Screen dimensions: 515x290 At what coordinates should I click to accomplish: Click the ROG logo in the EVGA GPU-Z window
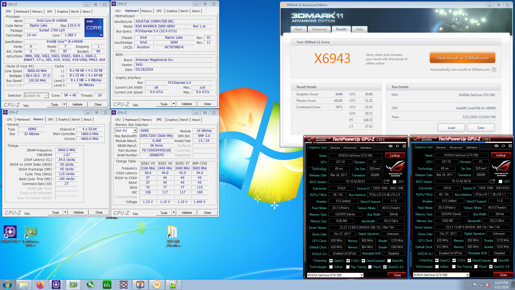click(x=395, y=168)
